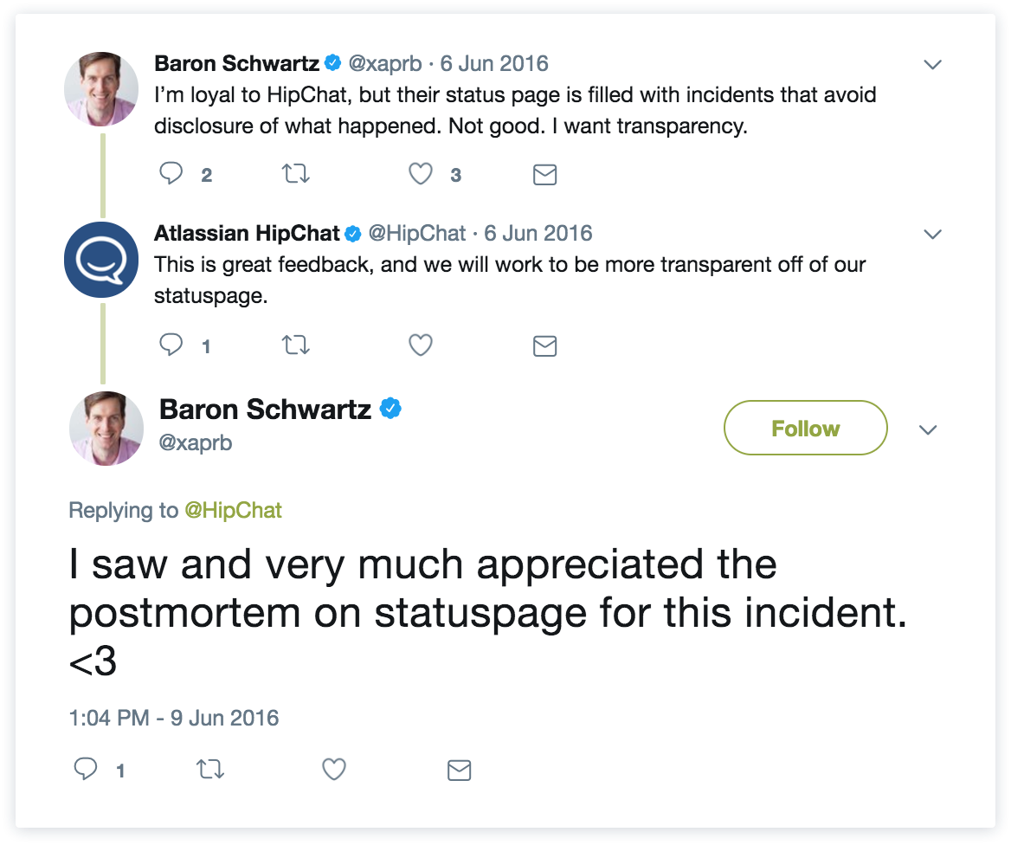Retweet the main postmortem tweet
Viewport: 1011px width, 845px height.
click(210, 769)
